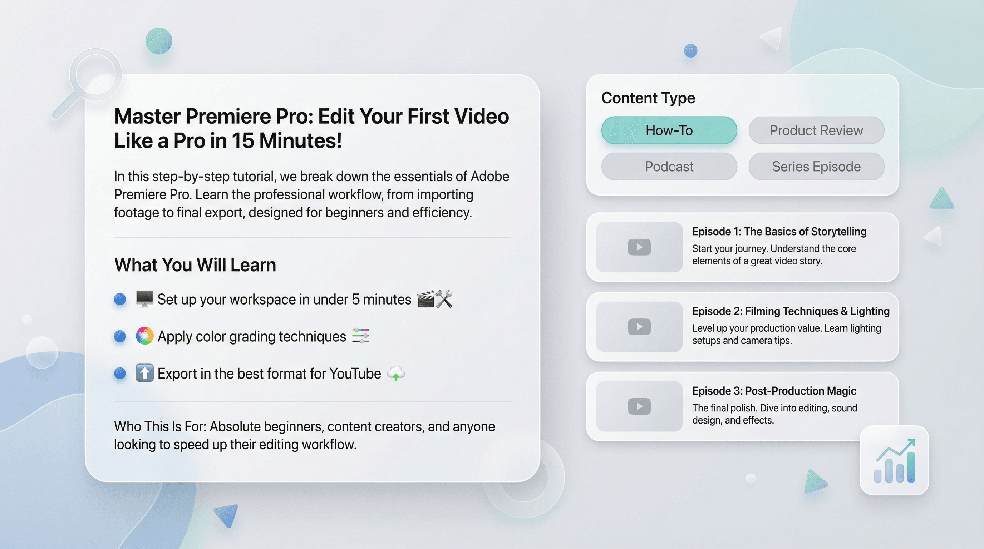Image resolution: width=984 pixels, height=549 pixels.
Task: Open the analytics bar chart icon
Action: (894, 461)
